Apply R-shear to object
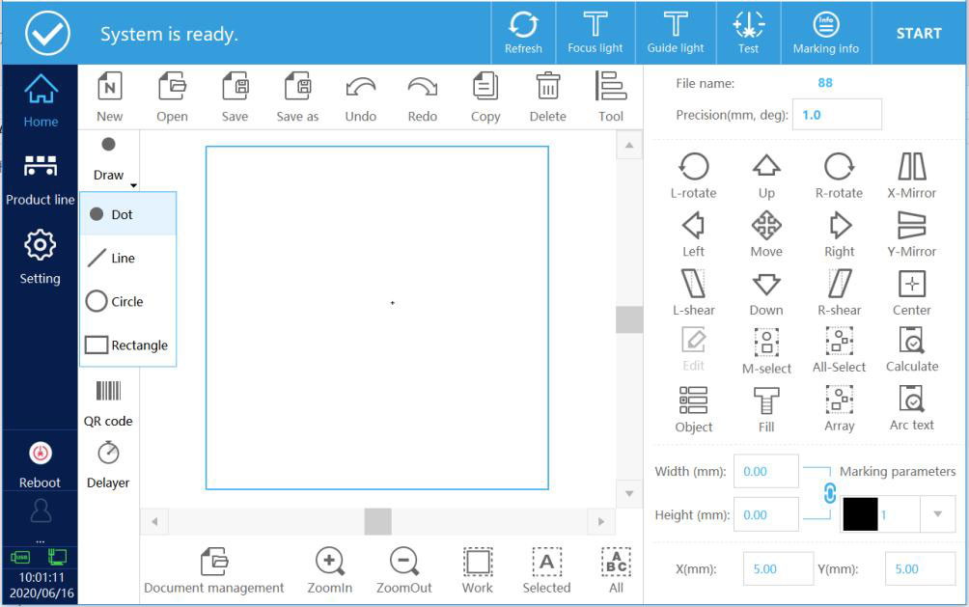This screenshot has width=969, height=607. pos(839,292)
